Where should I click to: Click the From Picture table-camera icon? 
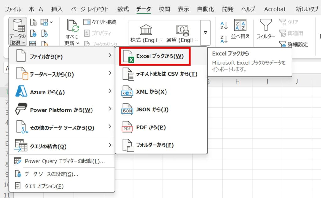point(44,22)
